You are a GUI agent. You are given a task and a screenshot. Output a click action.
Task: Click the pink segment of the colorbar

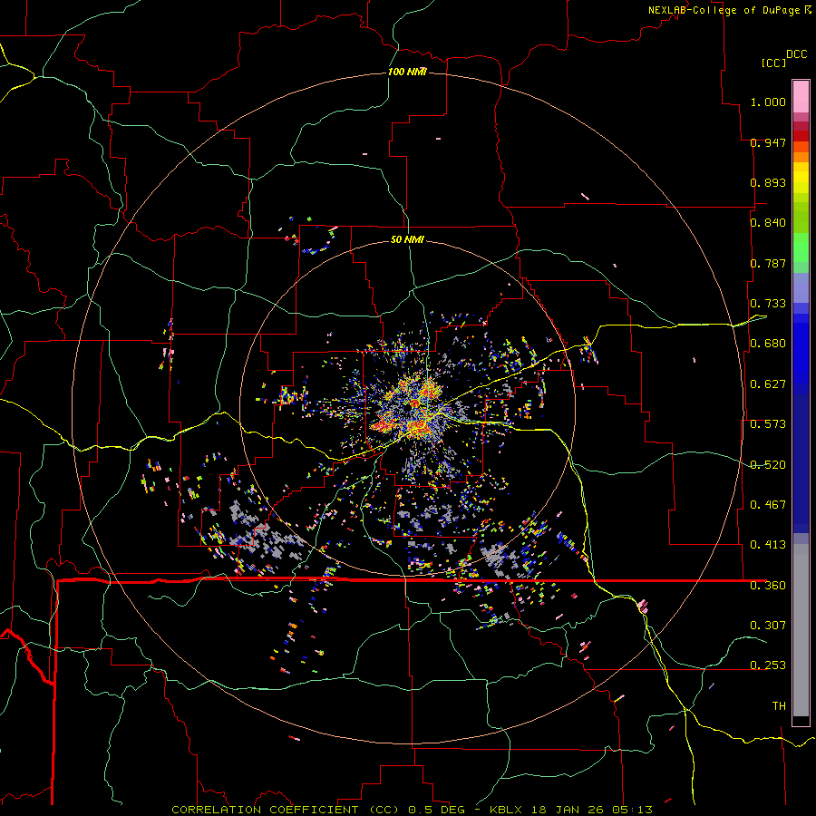click(x=801, y=97)
